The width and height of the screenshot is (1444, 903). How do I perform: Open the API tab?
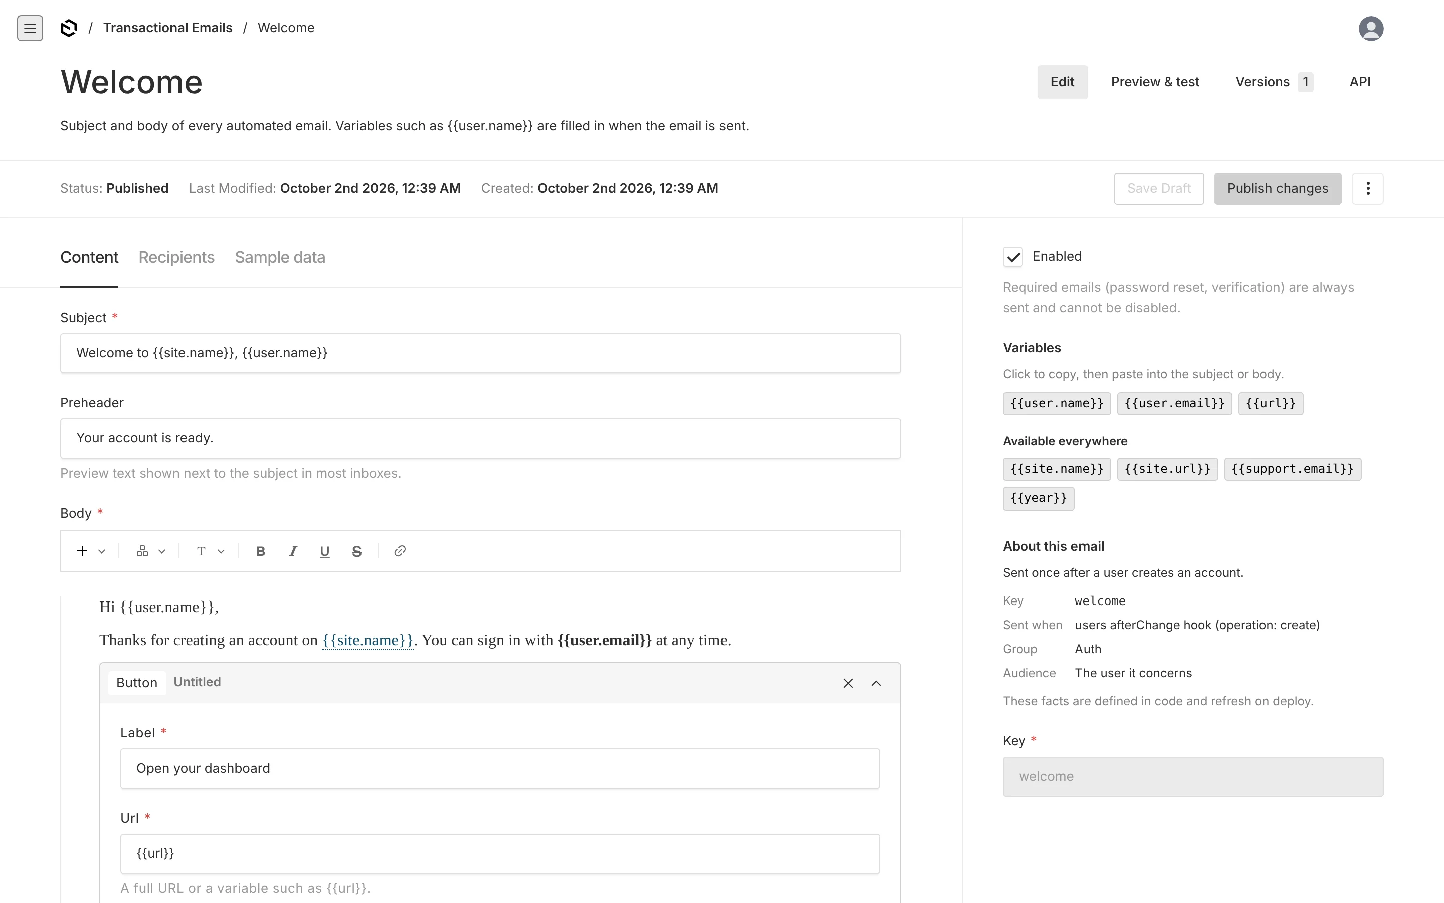tap(1360, 82)
